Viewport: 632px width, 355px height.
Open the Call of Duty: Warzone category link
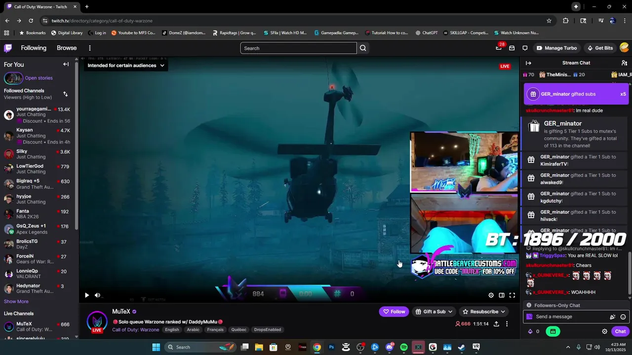(x=136, y=330)
